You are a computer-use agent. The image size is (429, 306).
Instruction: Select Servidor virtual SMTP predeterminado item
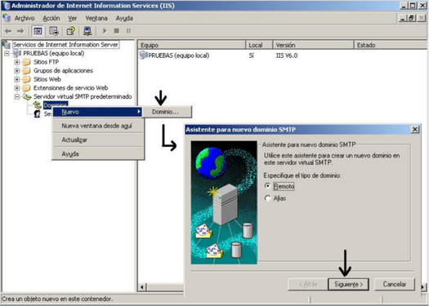click(x=83, y=97)
